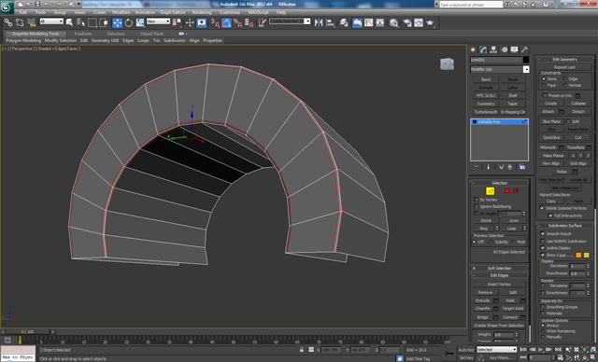Toggle the Smooth Result checkbox

tap(542, 234)
